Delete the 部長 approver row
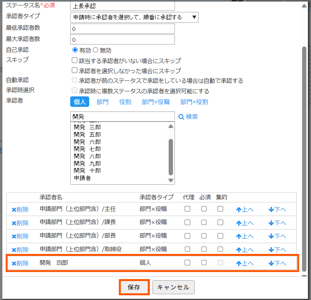The width and height of the screenshot is (311, 300). pyautogui.click(x=20, y=236)
